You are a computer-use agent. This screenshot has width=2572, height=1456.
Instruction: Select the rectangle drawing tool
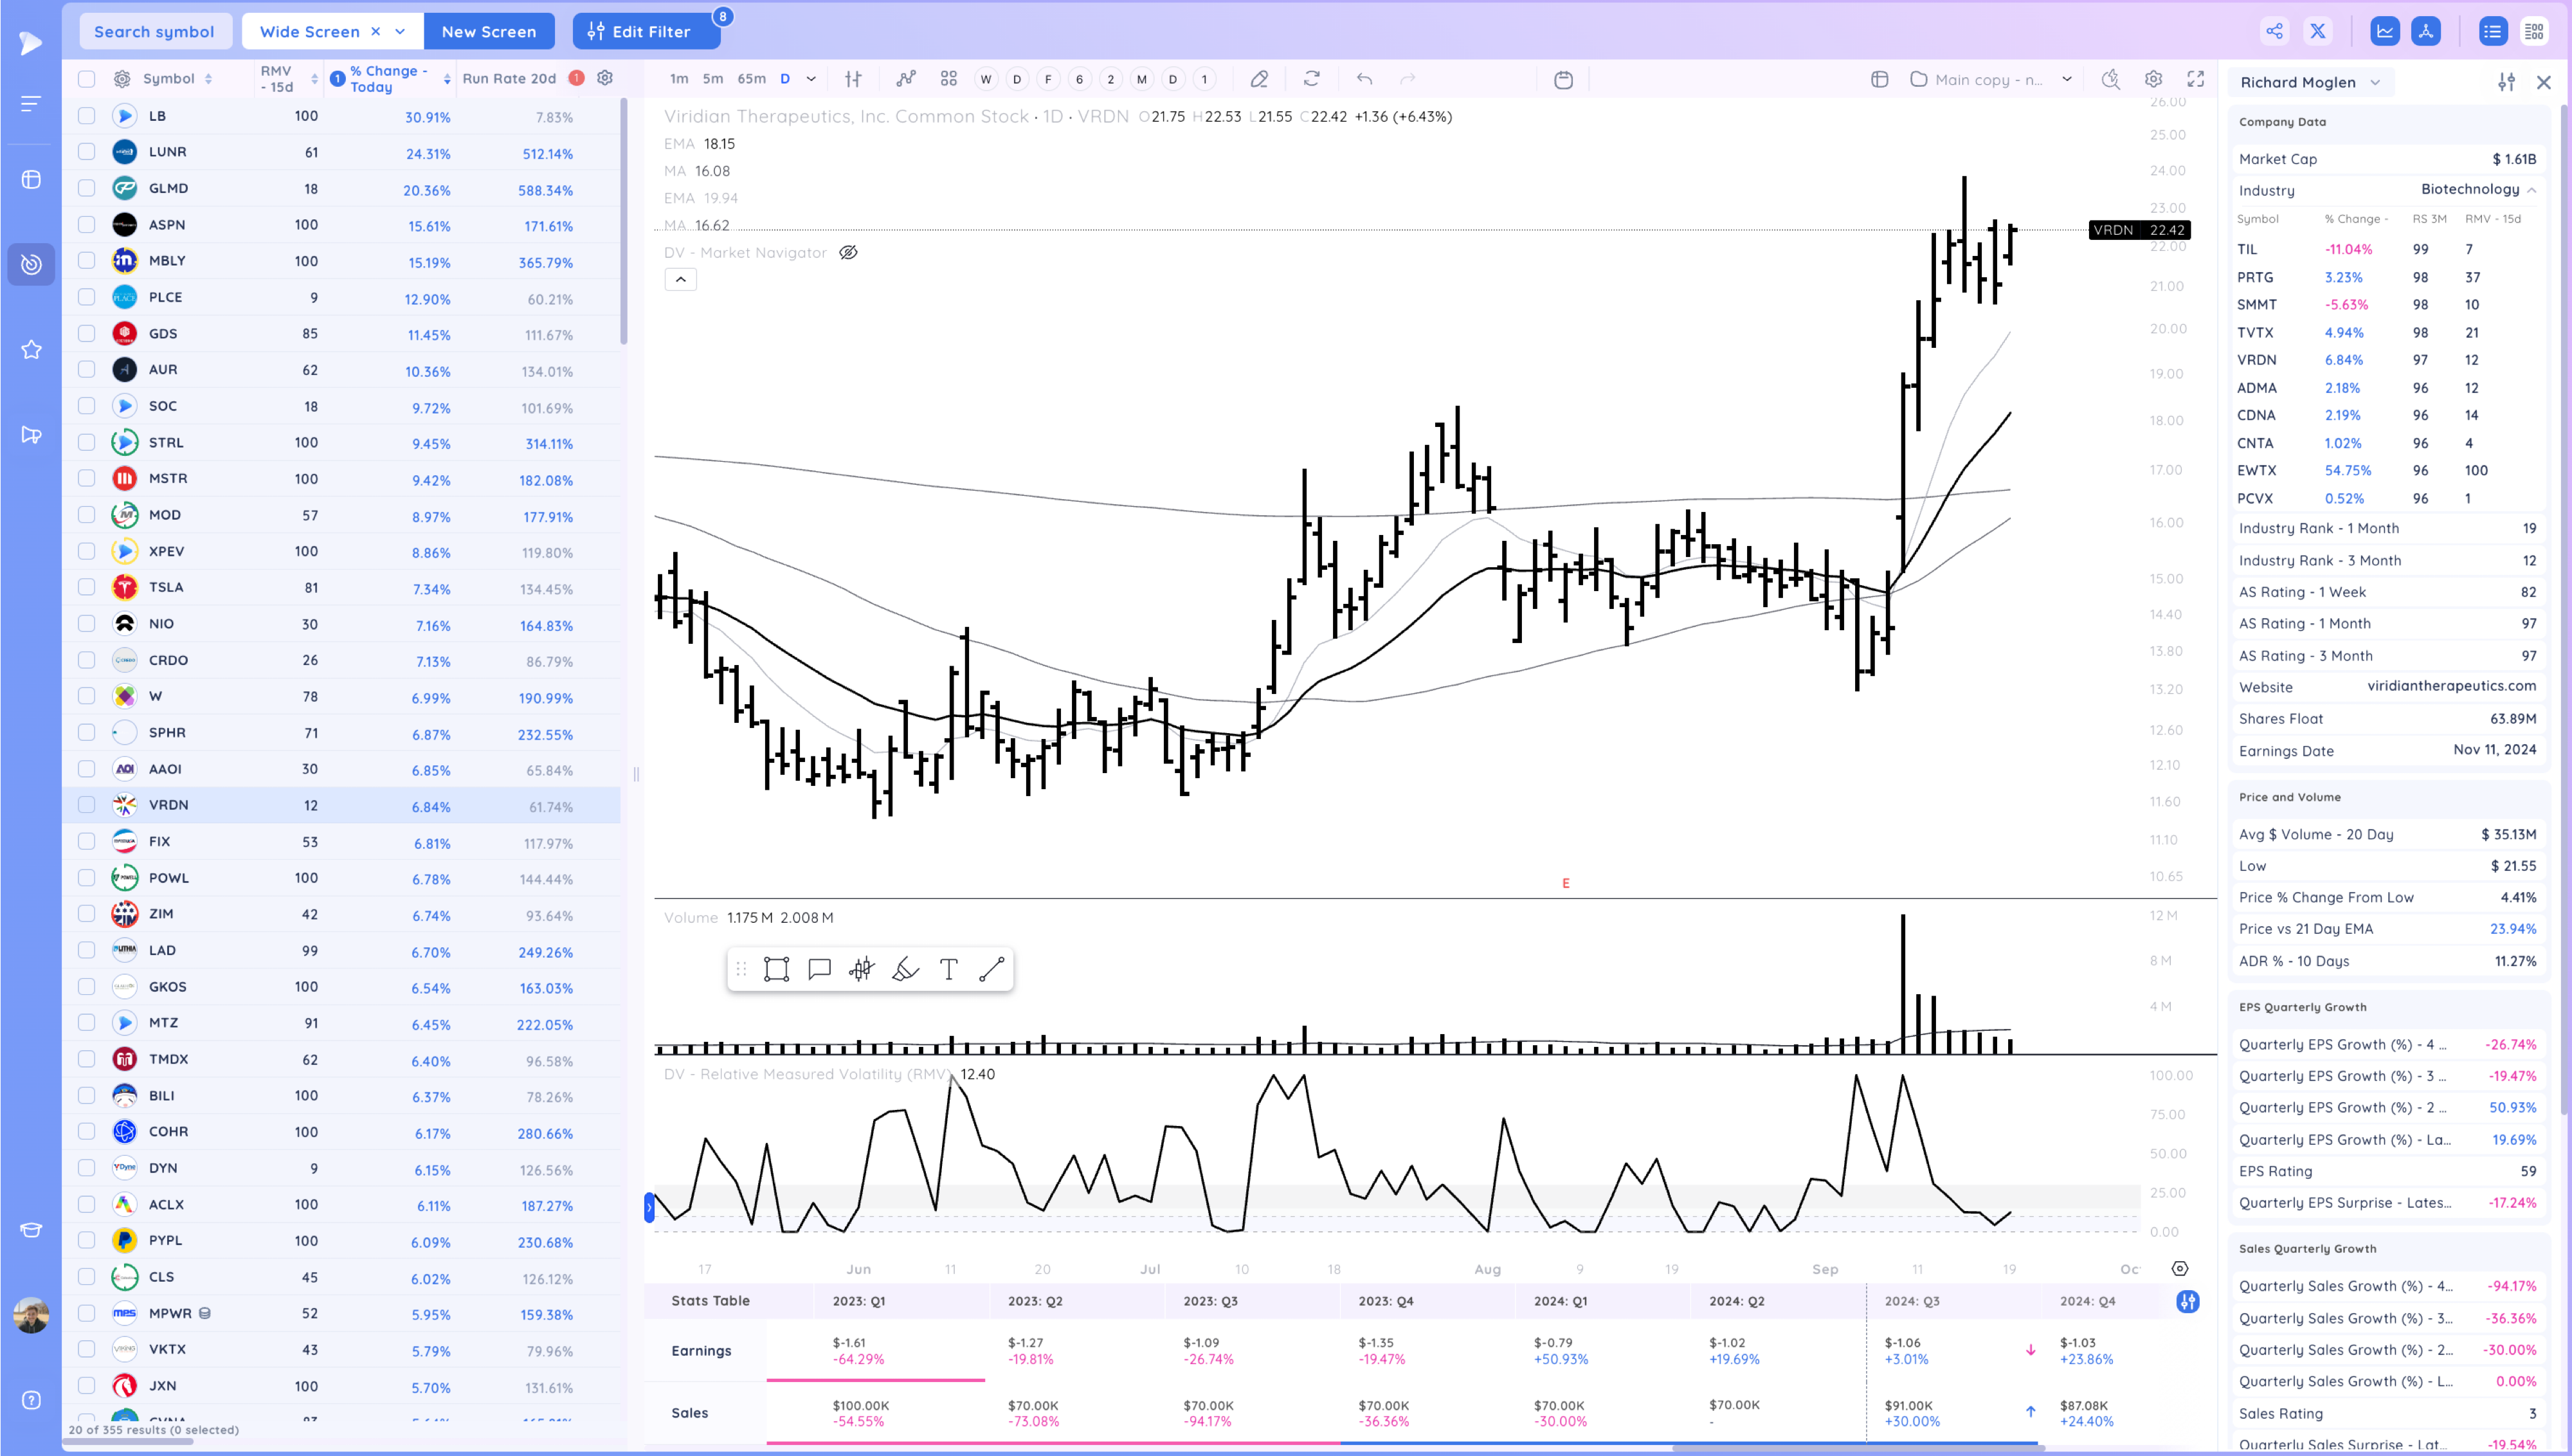775,969
